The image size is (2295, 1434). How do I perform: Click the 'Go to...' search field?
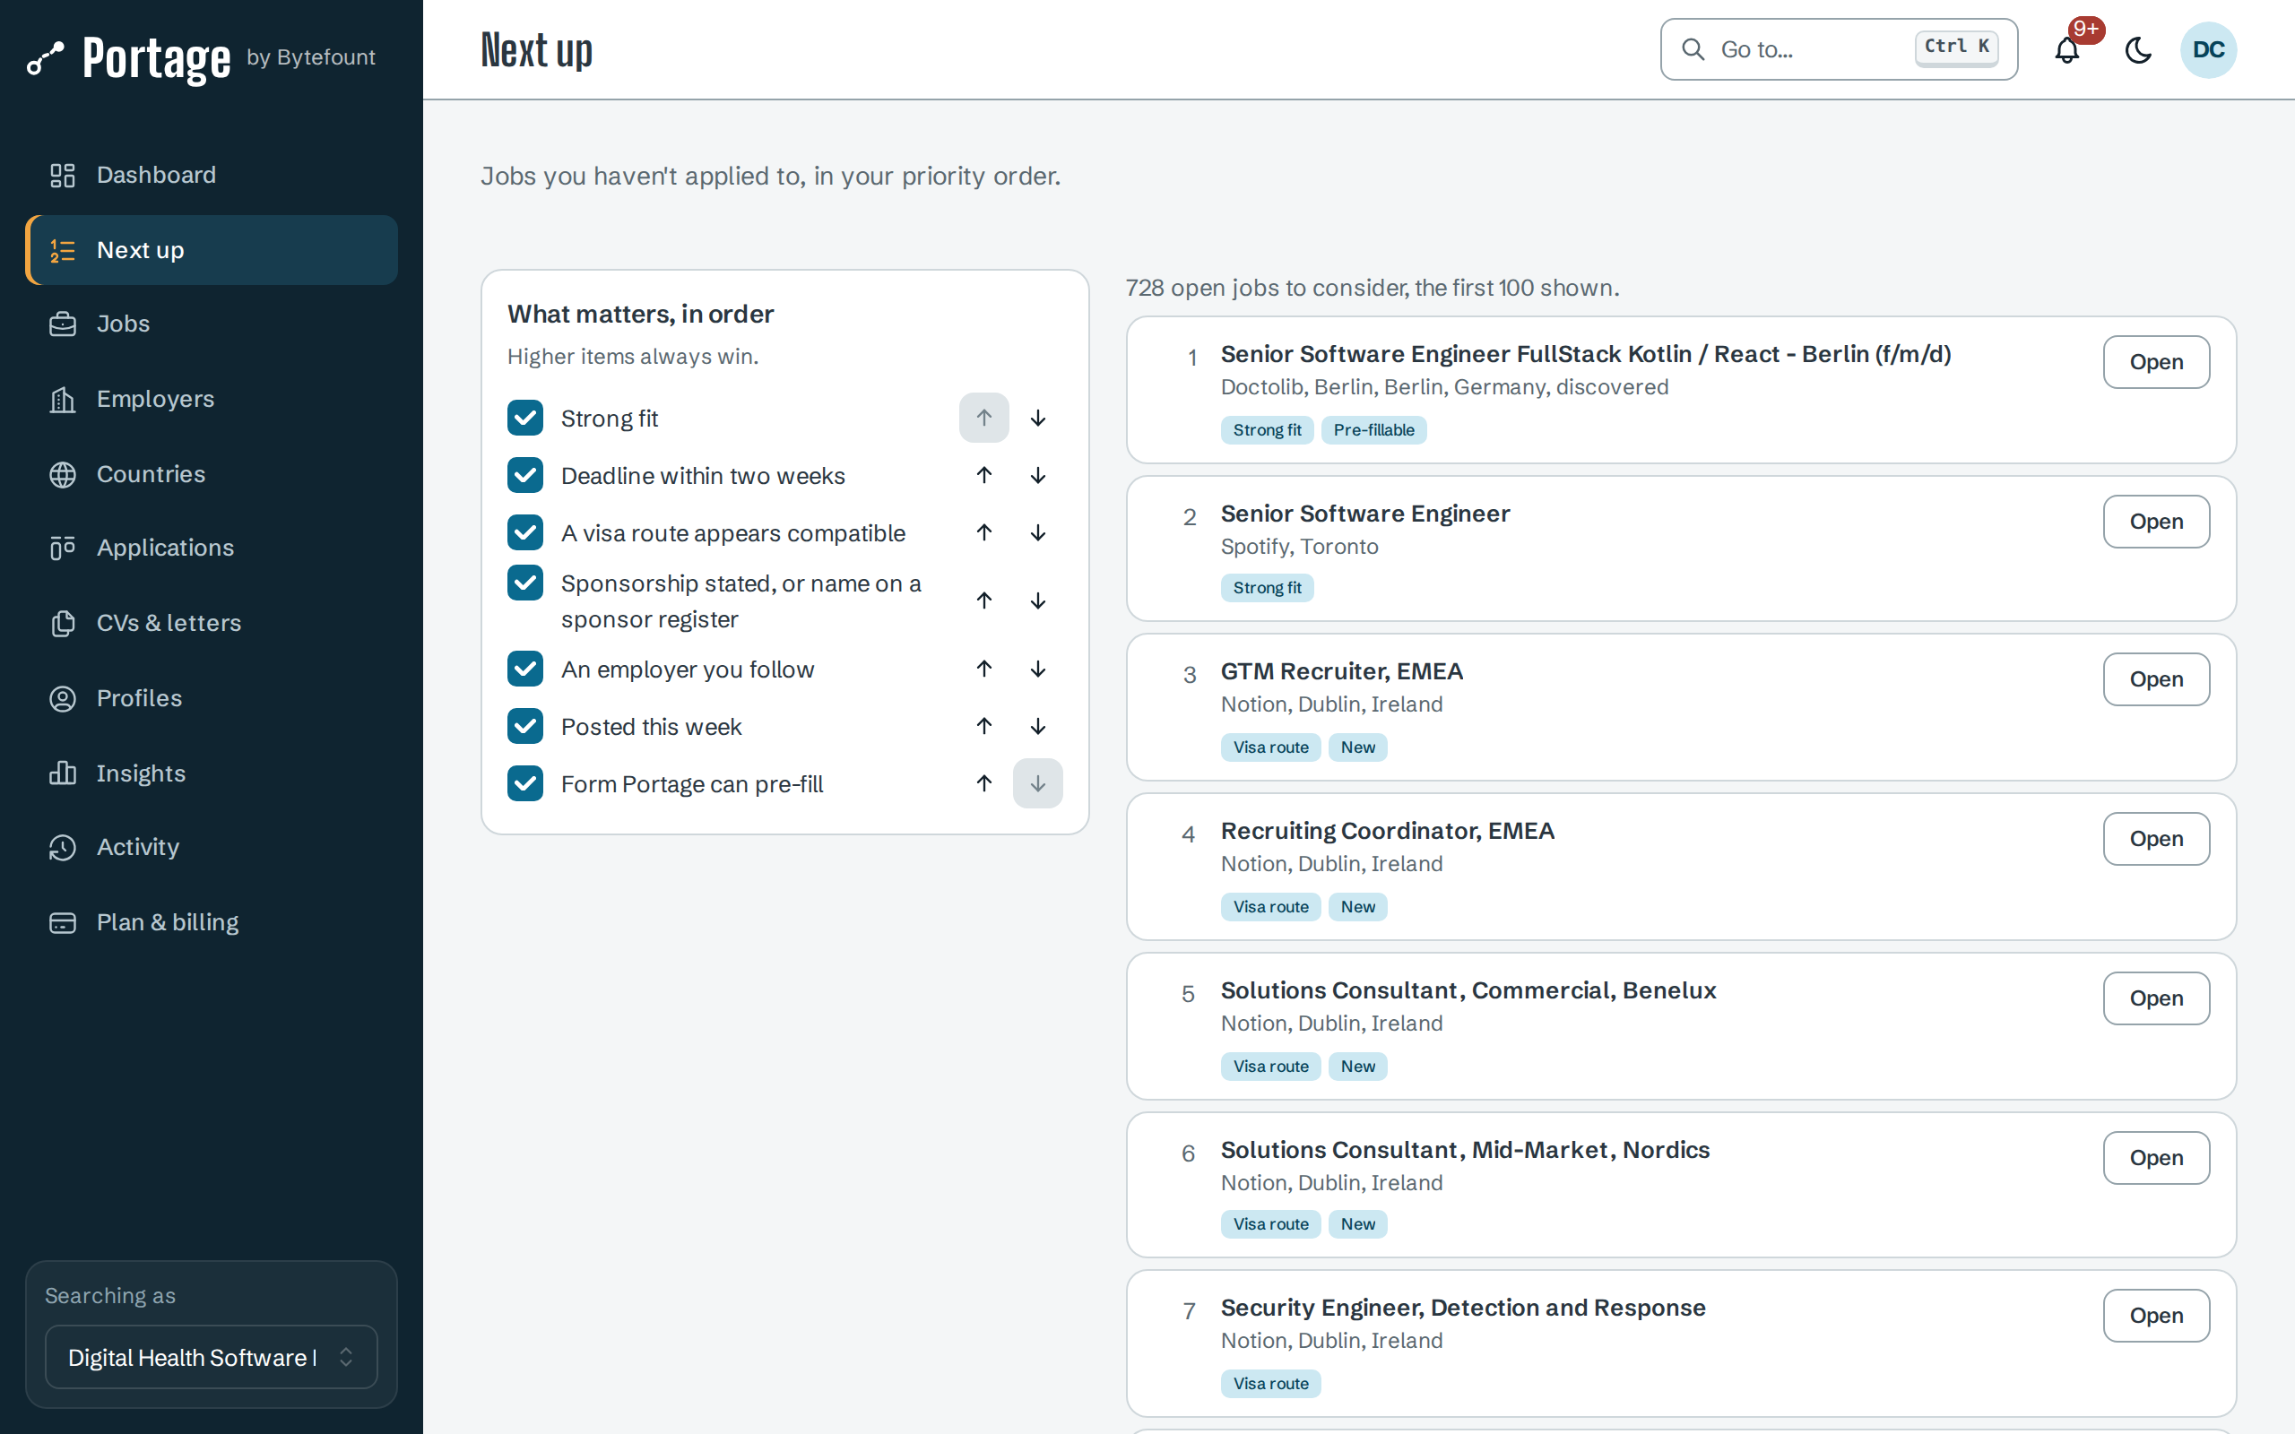tap(1838, 49)
